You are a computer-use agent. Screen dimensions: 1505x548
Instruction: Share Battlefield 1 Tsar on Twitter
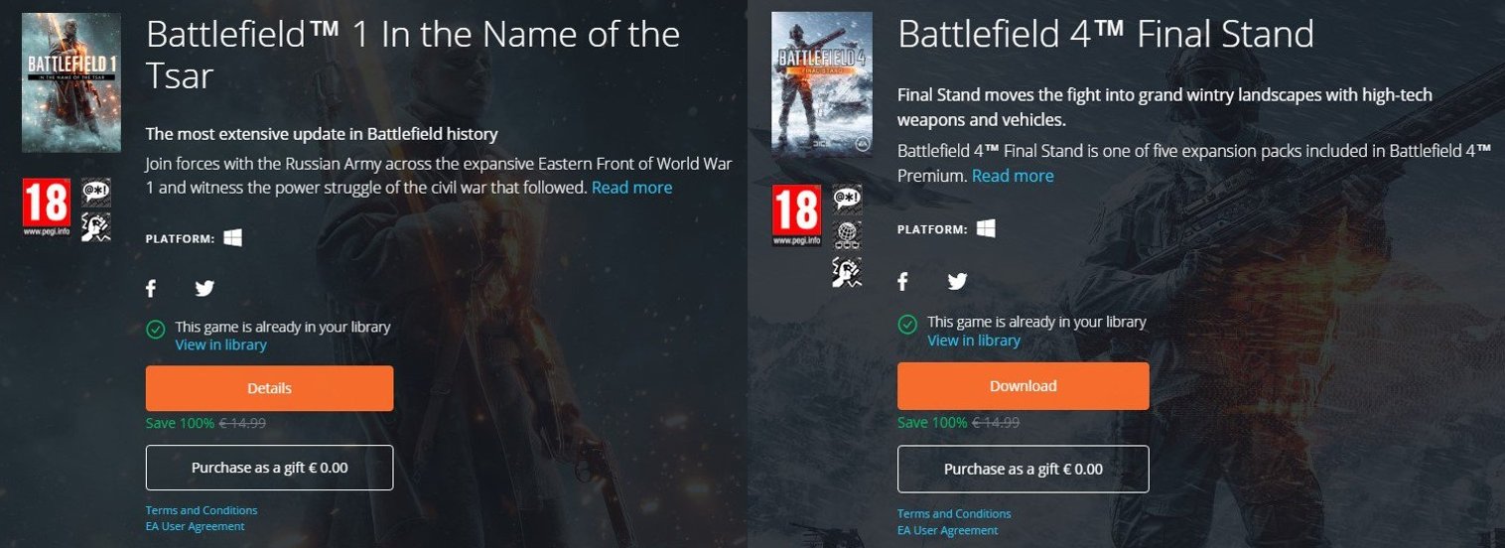205,289
